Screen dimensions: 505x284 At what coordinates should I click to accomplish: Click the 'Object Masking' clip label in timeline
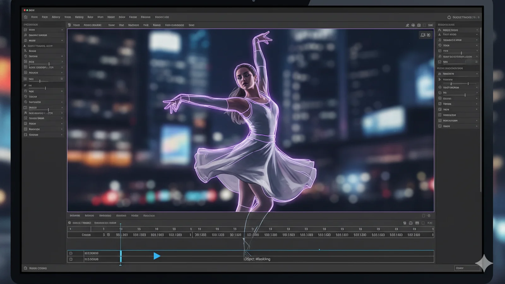coord(258,259)
